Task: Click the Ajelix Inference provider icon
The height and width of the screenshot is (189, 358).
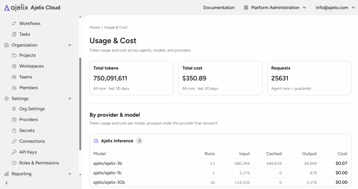Action: [96, 141]
